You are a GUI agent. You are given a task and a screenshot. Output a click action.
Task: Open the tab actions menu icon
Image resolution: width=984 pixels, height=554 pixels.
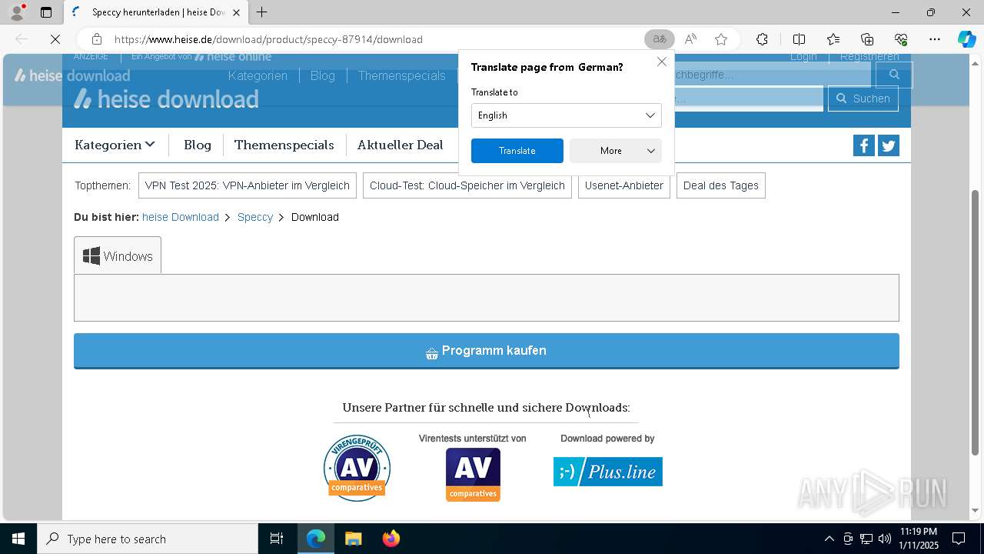[x=46, y=12]
